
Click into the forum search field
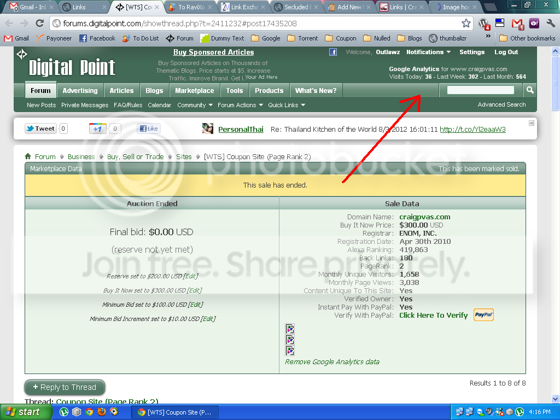pos(480,90)
